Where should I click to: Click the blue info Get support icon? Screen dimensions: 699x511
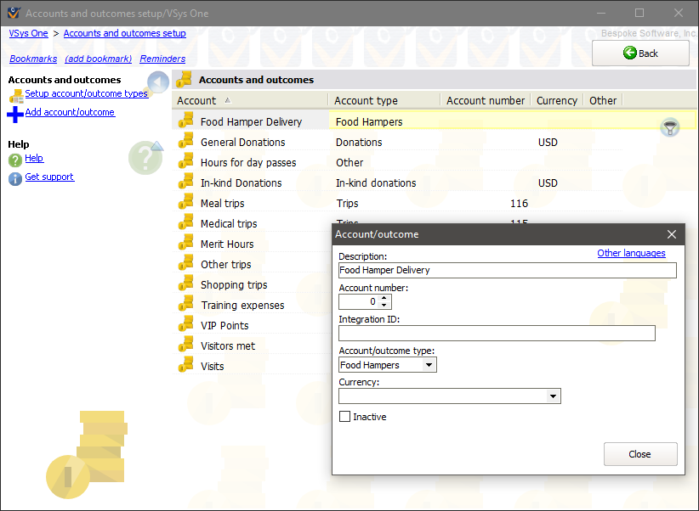15,178
